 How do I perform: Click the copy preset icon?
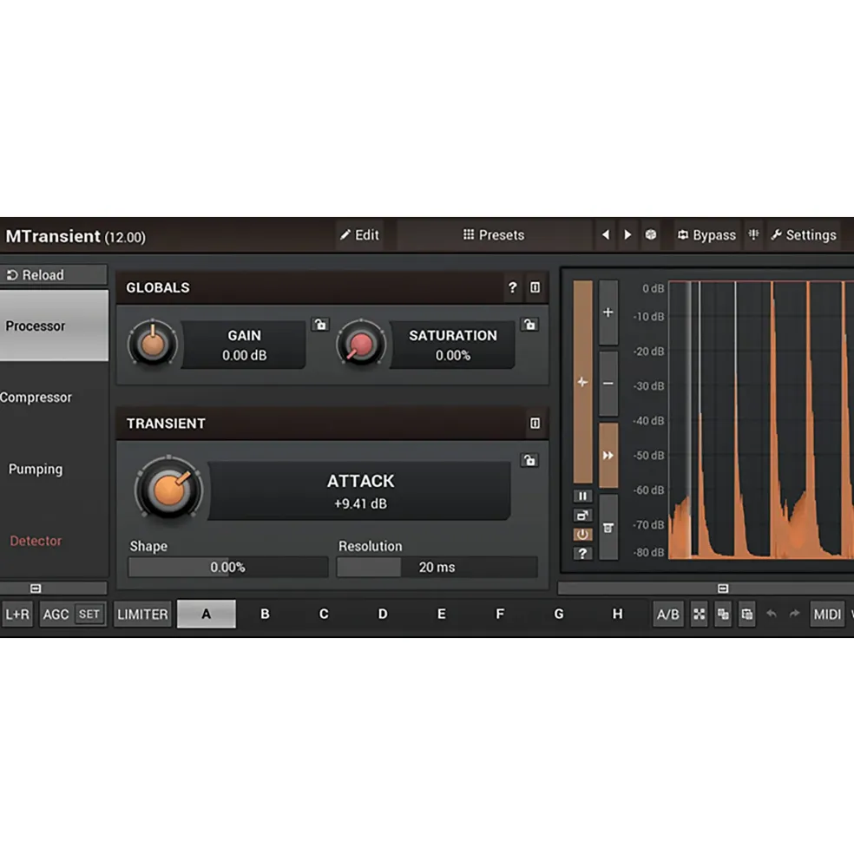(723, 615)
